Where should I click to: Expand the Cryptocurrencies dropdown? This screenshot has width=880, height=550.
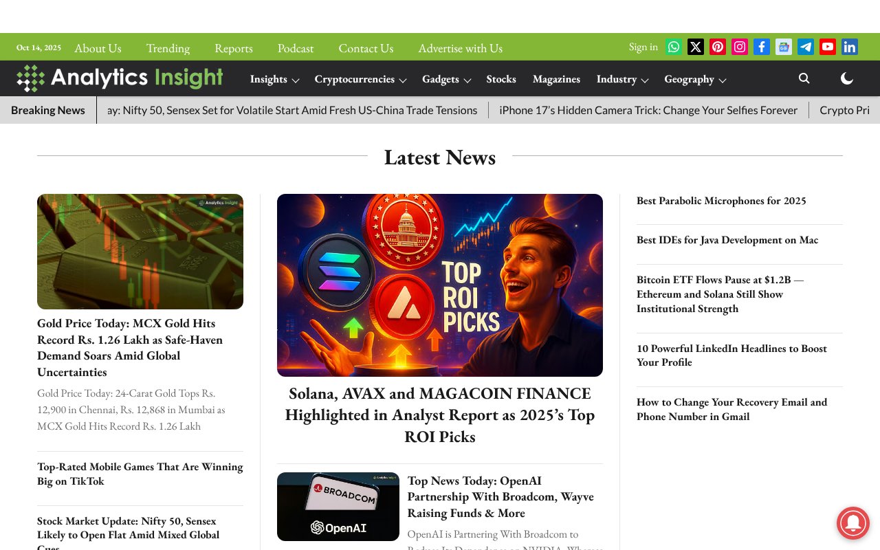[x=360, y=79]
